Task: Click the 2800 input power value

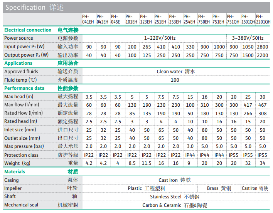Action: (262, 47)
